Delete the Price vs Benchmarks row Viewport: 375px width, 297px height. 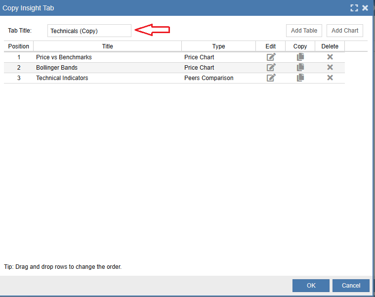330,57
